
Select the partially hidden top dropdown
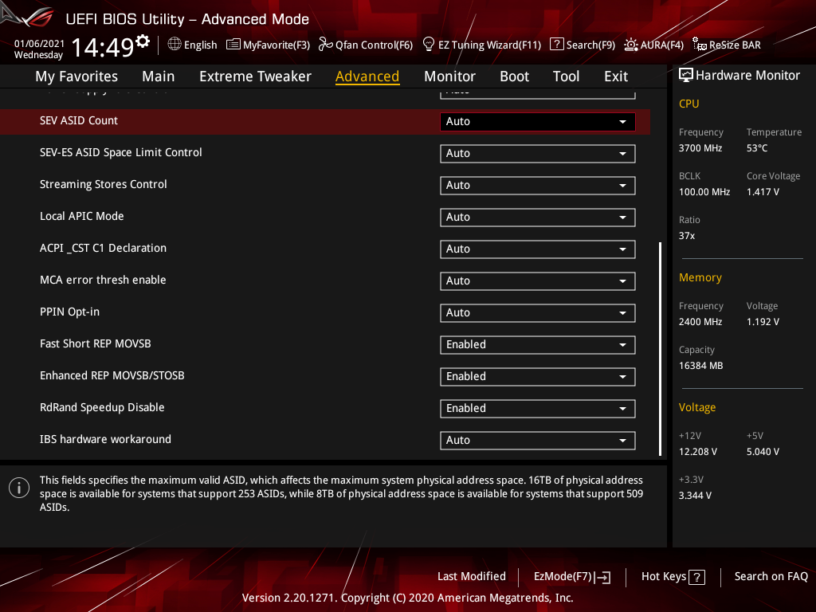click(538, 94)
